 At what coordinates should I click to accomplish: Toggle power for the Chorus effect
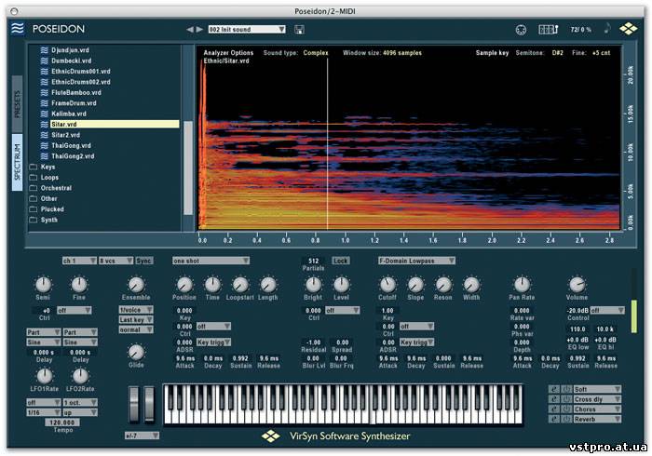566,409
